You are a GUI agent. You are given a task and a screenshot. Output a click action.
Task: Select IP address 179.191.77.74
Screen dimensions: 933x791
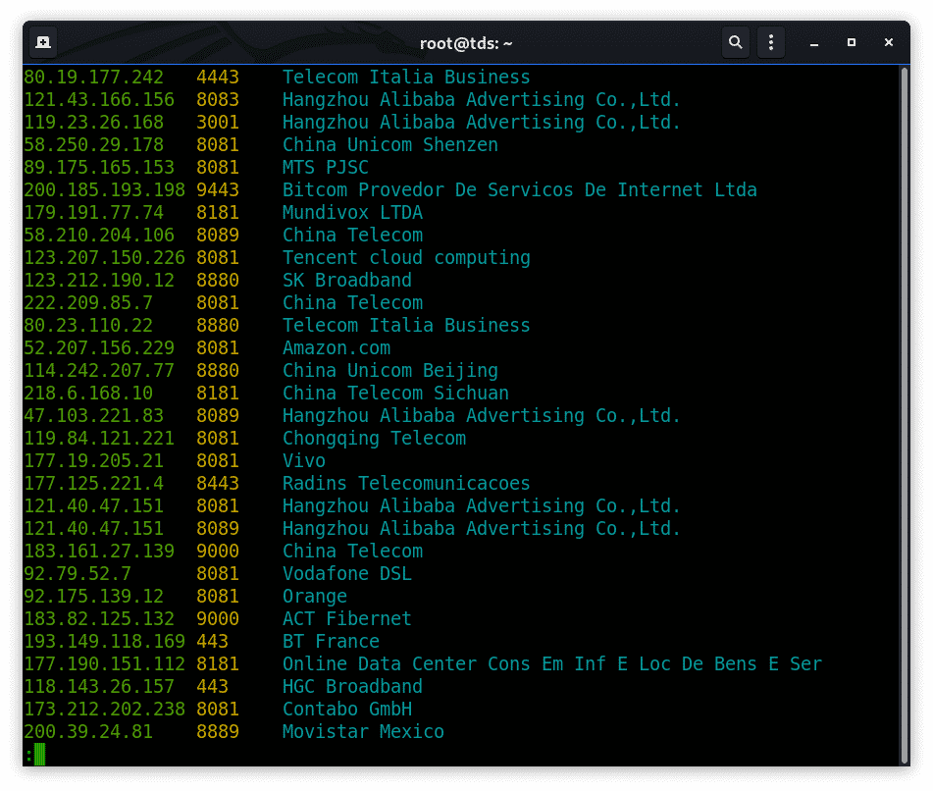(x=93, y=213)
